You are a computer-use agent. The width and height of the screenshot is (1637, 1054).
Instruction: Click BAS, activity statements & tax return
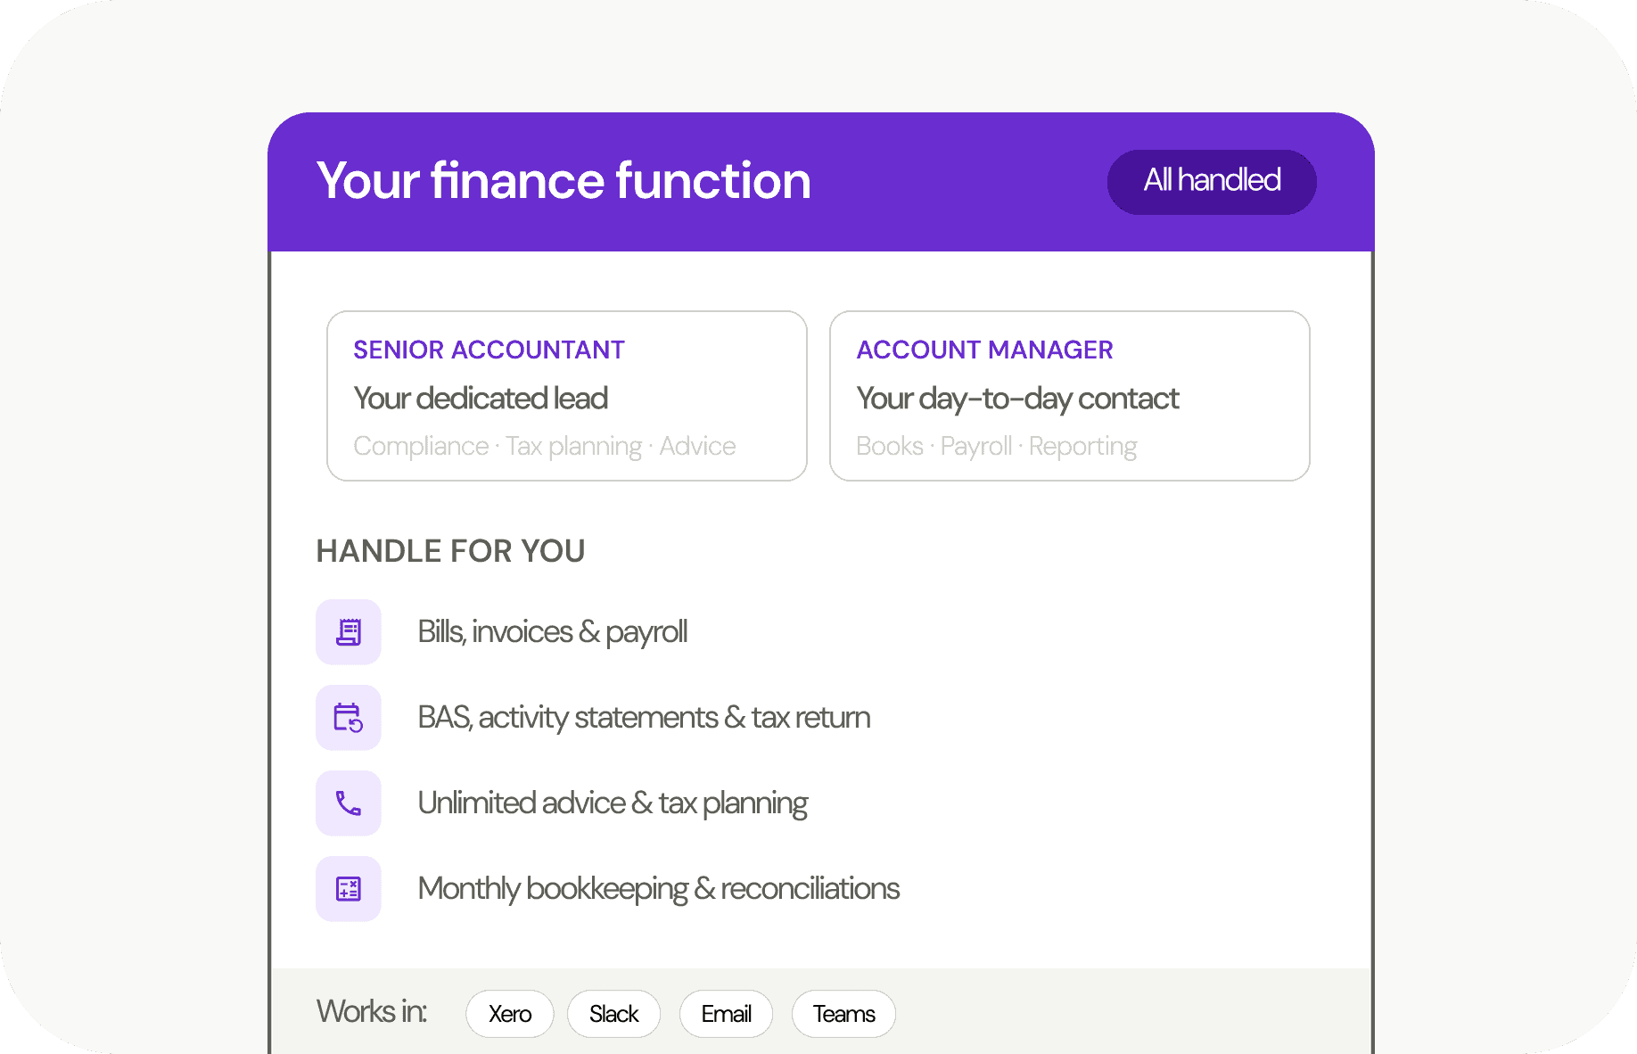tap(644, 718)
